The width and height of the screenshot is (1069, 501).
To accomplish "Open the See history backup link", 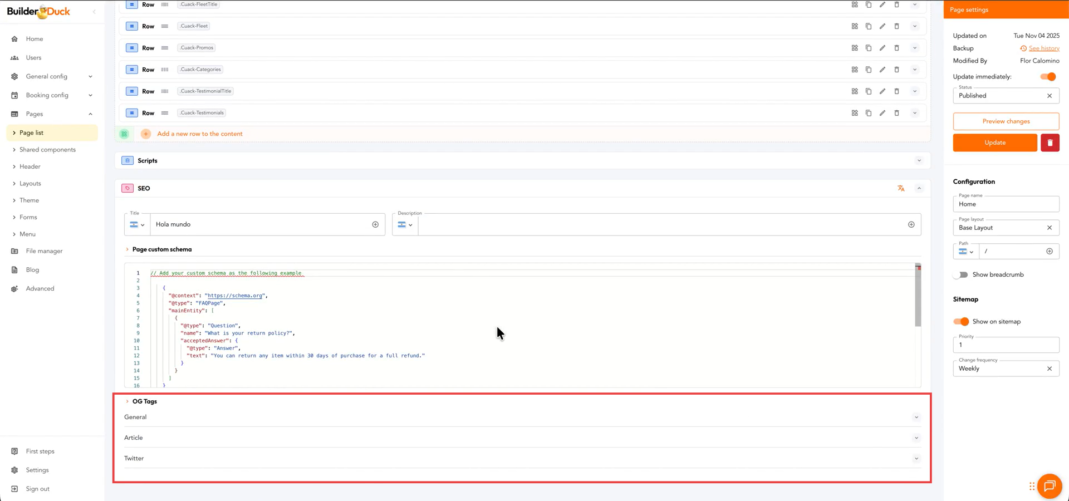I will pos(1043,48).
